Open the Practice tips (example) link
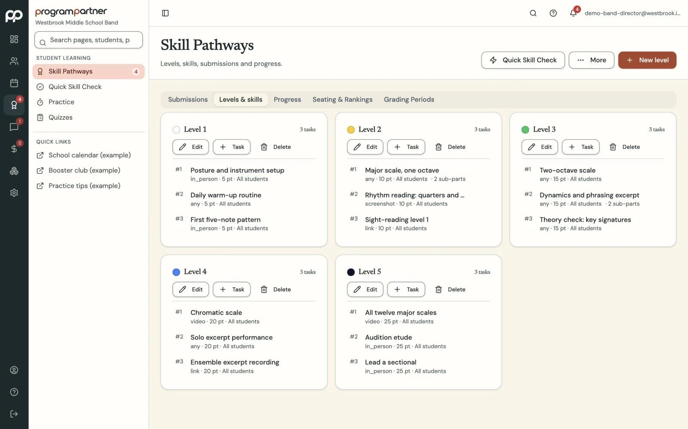 [x=89, y=186]
